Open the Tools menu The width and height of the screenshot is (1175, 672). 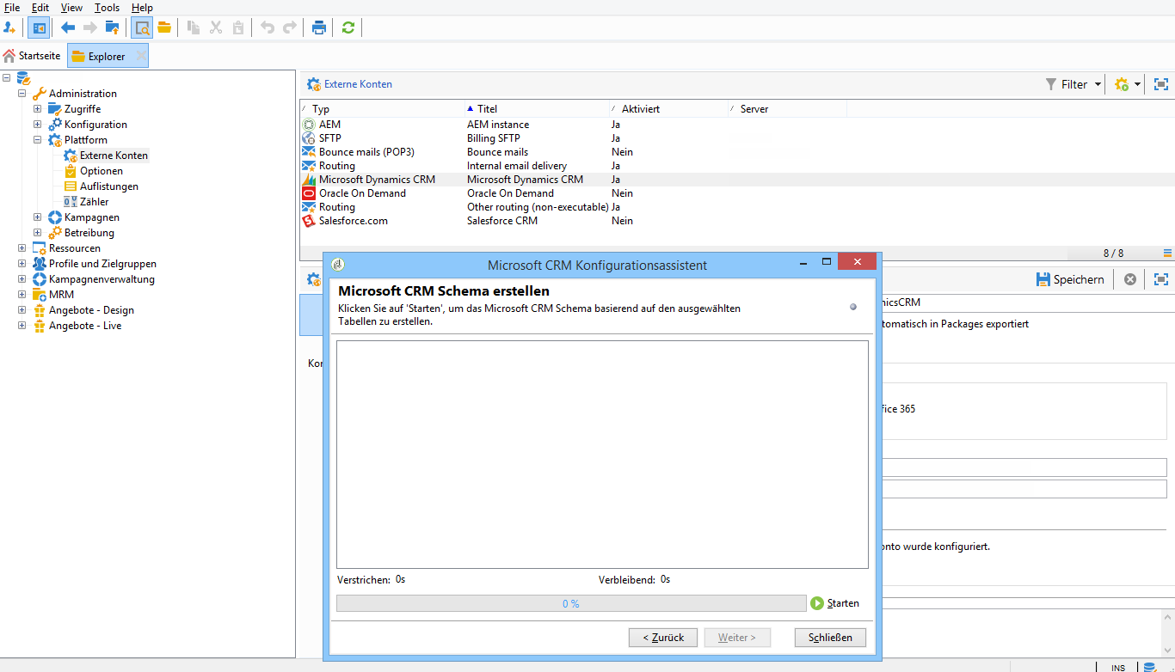pos(108,8)
